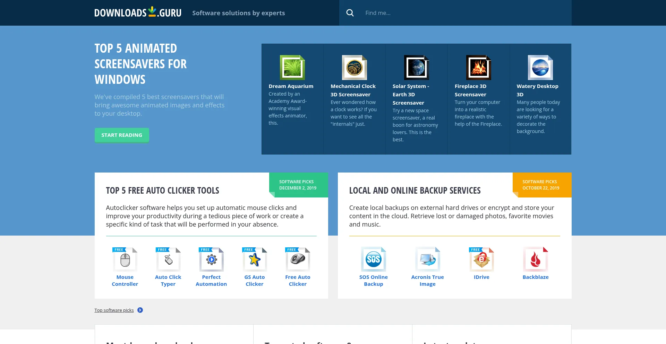666x344 pixels.
Task: Open the Dream Aquarium screensaver icon
Action: coord(292,68)
